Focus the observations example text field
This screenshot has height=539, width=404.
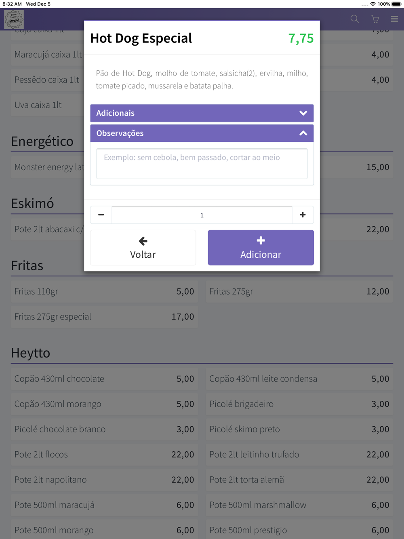point(202,164)
